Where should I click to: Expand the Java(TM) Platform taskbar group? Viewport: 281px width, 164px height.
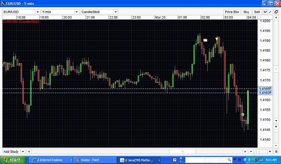click(159, 160)
